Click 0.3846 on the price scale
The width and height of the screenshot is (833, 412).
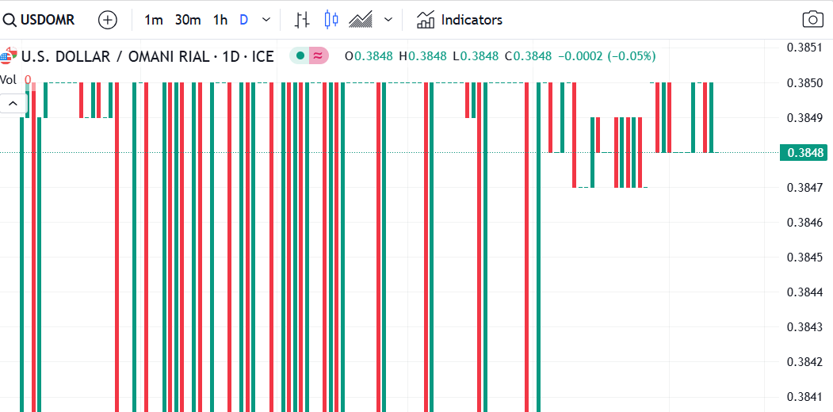tap(805, 223)
